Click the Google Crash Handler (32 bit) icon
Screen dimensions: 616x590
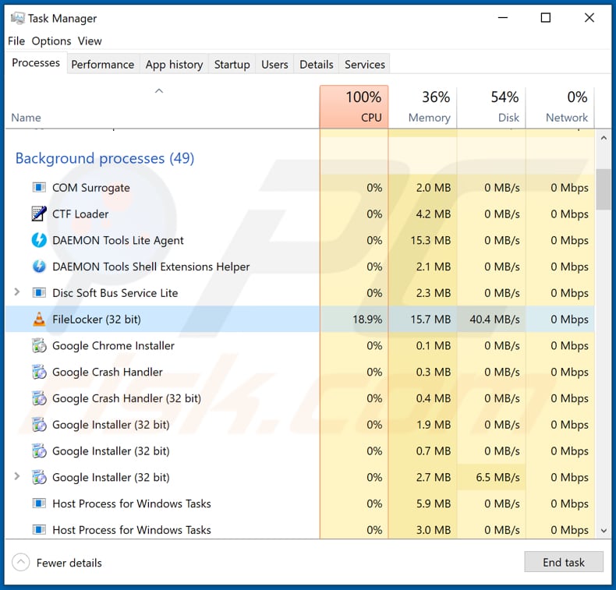point(39,398)
